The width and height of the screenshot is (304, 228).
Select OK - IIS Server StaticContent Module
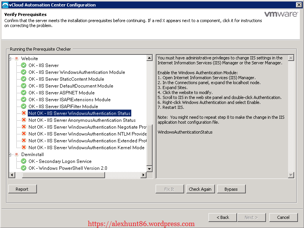pyautogui.click(x=66, y=79)
